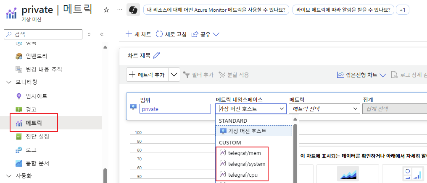This screenshot has width=427, height=183.
Task: Click 분할 적용
Action: click(234, 75)
